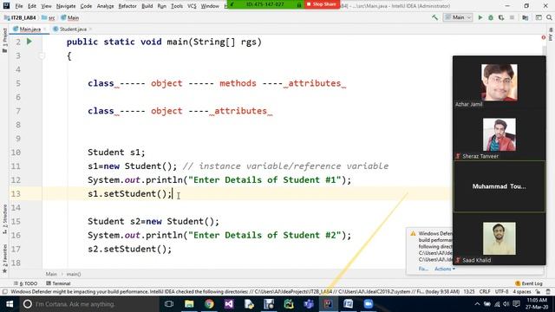
Task: Open the Window menu
Action: [x=210, y=6]
